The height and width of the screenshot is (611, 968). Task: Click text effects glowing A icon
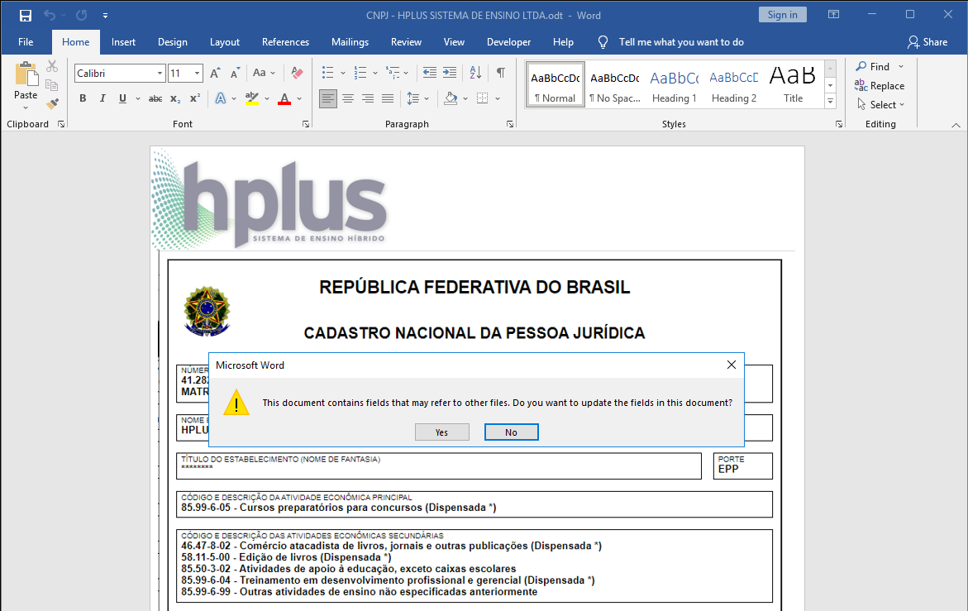(221, 98)
